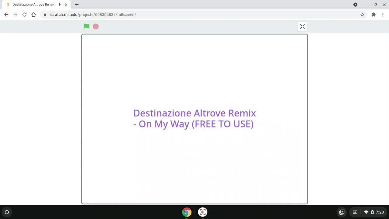Open the profile circle dropdown in the title bar

(355, 5)
